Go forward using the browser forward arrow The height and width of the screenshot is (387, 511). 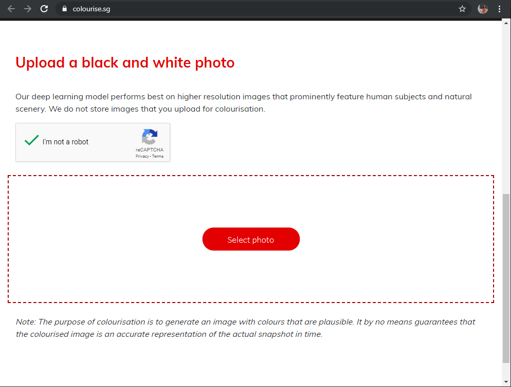click(x=28, y=9)
